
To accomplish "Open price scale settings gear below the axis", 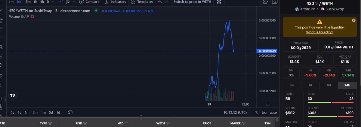I will [268, 104].
